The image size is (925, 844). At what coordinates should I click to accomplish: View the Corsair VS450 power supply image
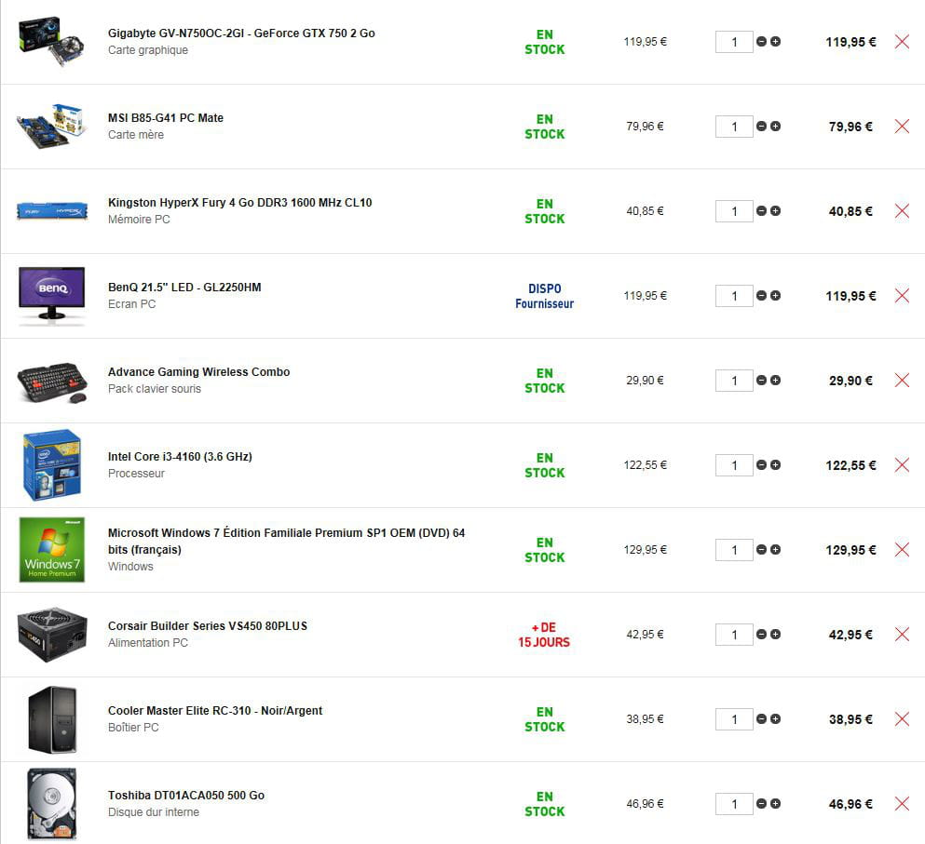(x=52, y=635)
